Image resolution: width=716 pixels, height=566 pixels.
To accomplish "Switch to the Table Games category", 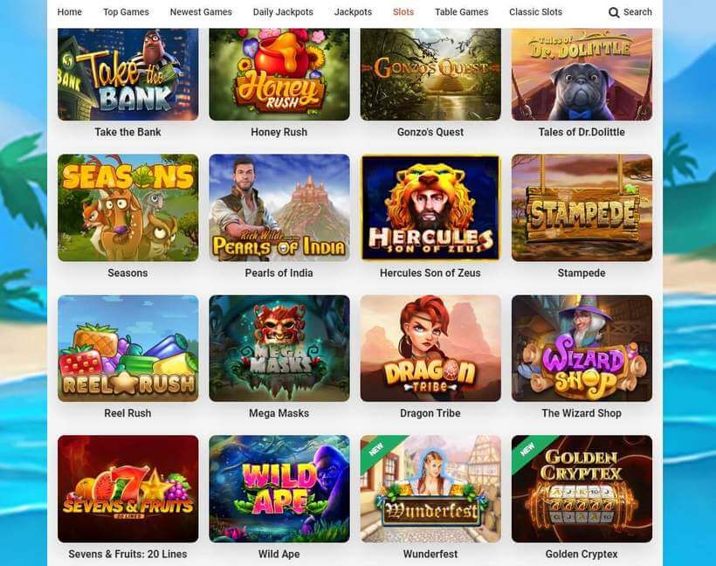I will pyautogui.click(x=461, y=12).
